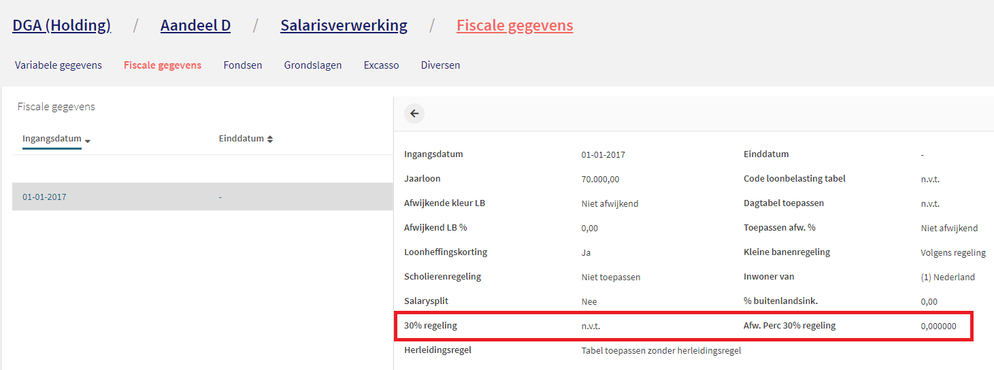Select the Fiscale gegevens tab
The height and width of the screenshot is (370, 994).
pyautogui.click(x=163, y=65)
